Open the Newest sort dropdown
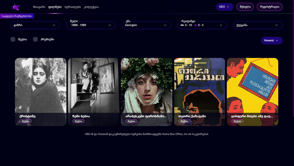294x166 pixels. pos(272,40)
